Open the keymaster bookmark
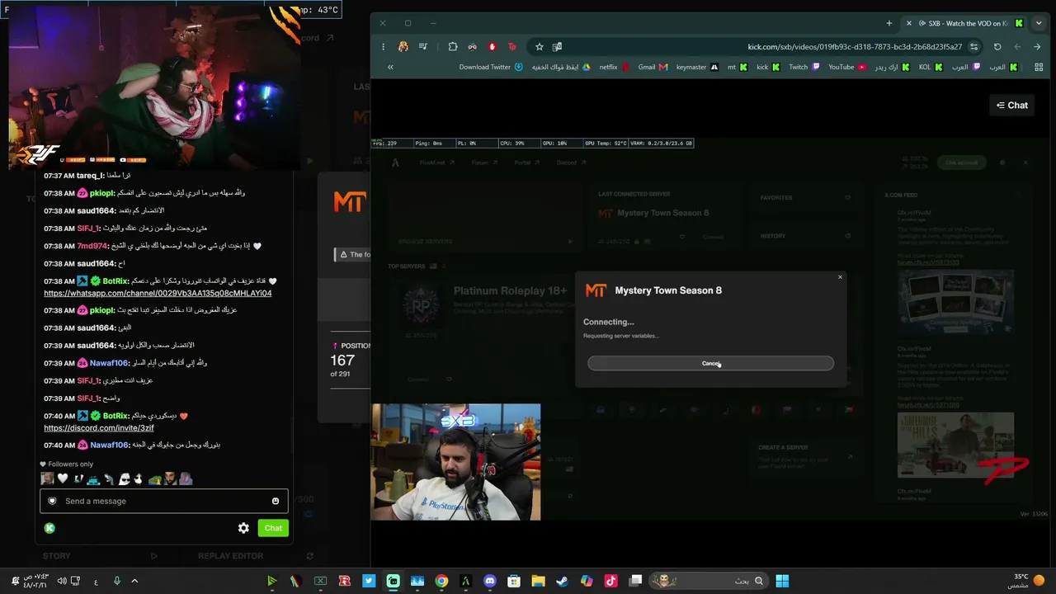1056x594 pixels. coord(697,67)
